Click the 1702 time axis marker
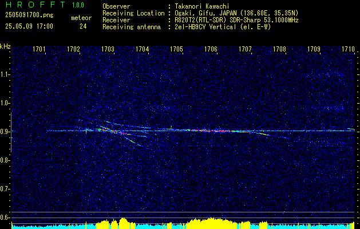 73,49
